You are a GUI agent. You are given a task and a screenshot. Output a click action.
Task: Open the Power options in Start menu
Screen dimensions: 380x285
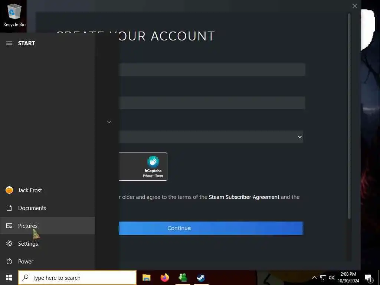click(47, 262)
